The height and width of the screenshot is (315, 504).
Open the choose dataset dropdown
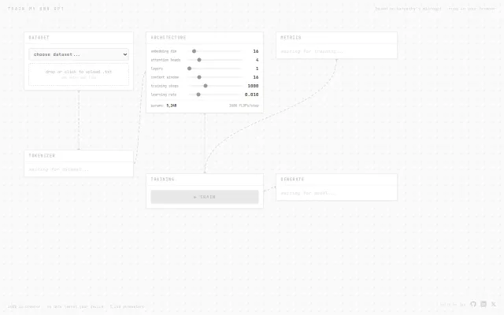(79, 54)
